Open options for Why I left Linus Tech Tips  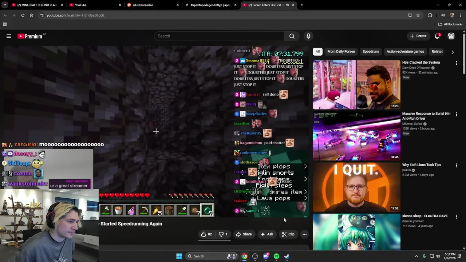click(x=456, y=166)
